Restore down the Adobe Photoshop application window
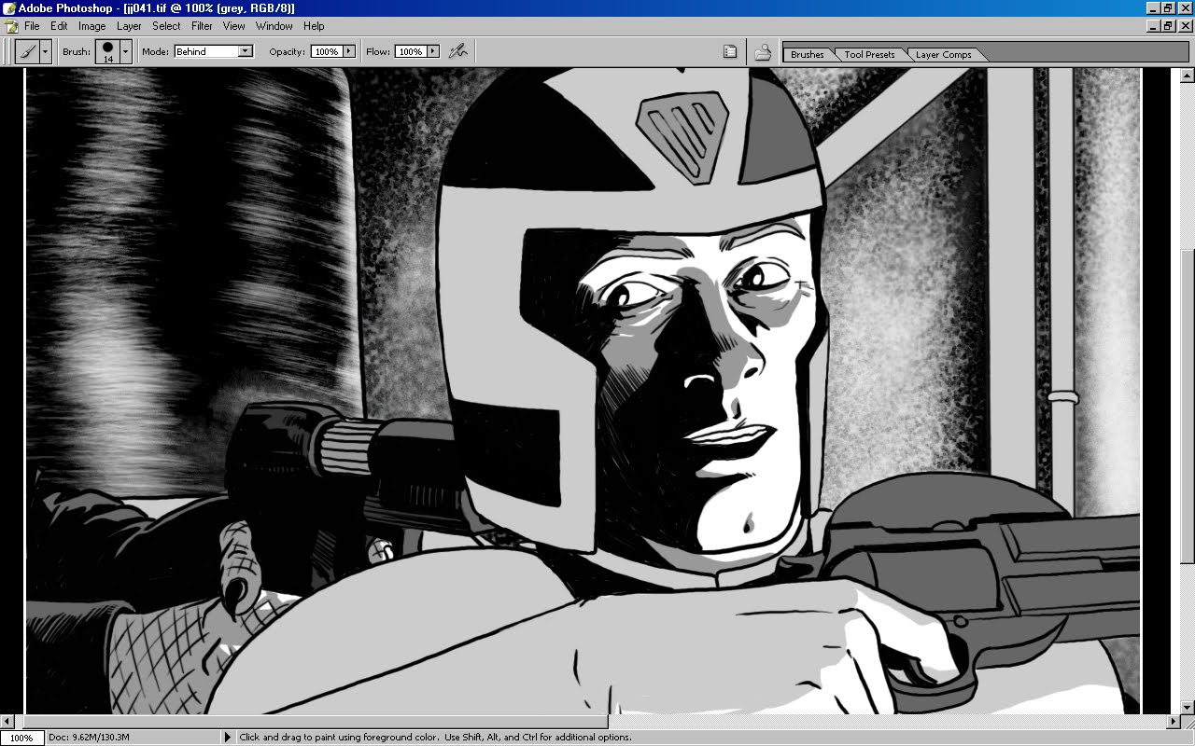This screenshot has width=1195, height=746. [x=1169, y=8]
